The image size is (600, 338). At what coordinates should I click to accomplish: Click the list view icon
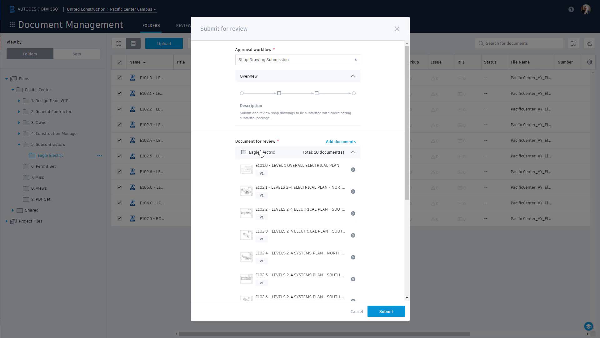coord(133,43)
